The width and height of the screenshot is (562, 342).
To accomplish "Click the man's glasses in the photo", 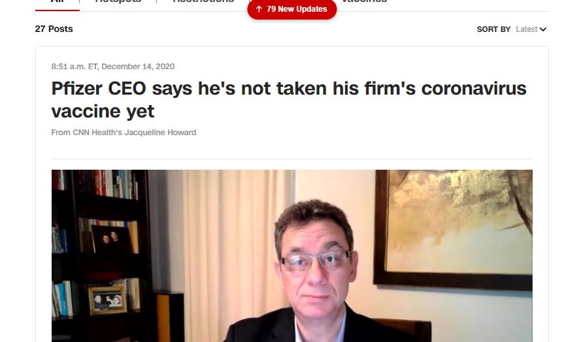I will [316, 260].
